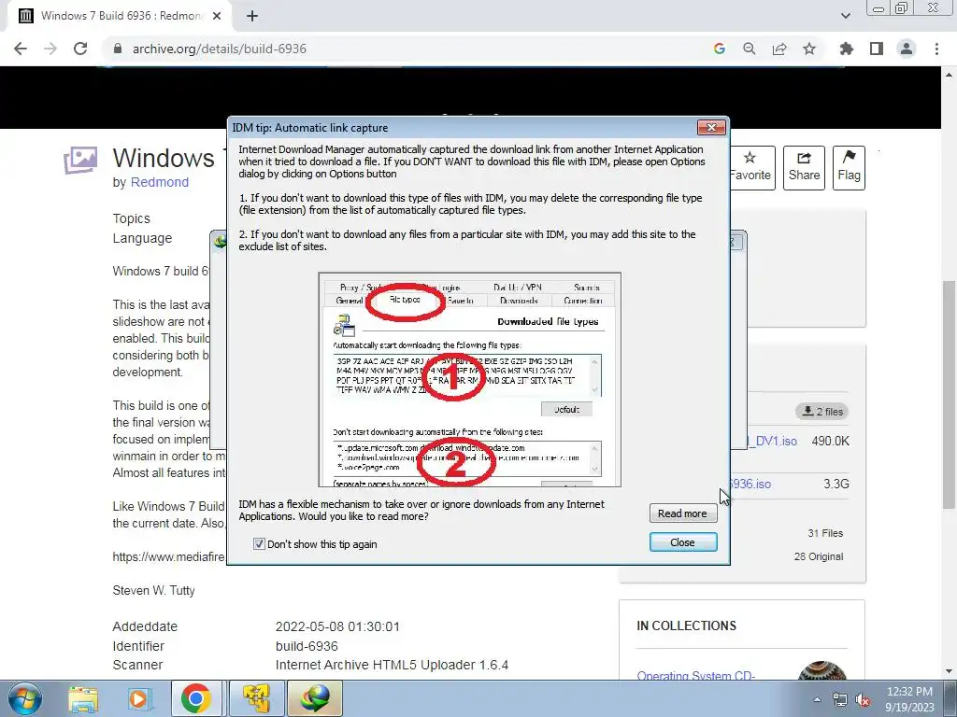Open the Windows Start menu
957x717 pixels.
coord(23,698)
